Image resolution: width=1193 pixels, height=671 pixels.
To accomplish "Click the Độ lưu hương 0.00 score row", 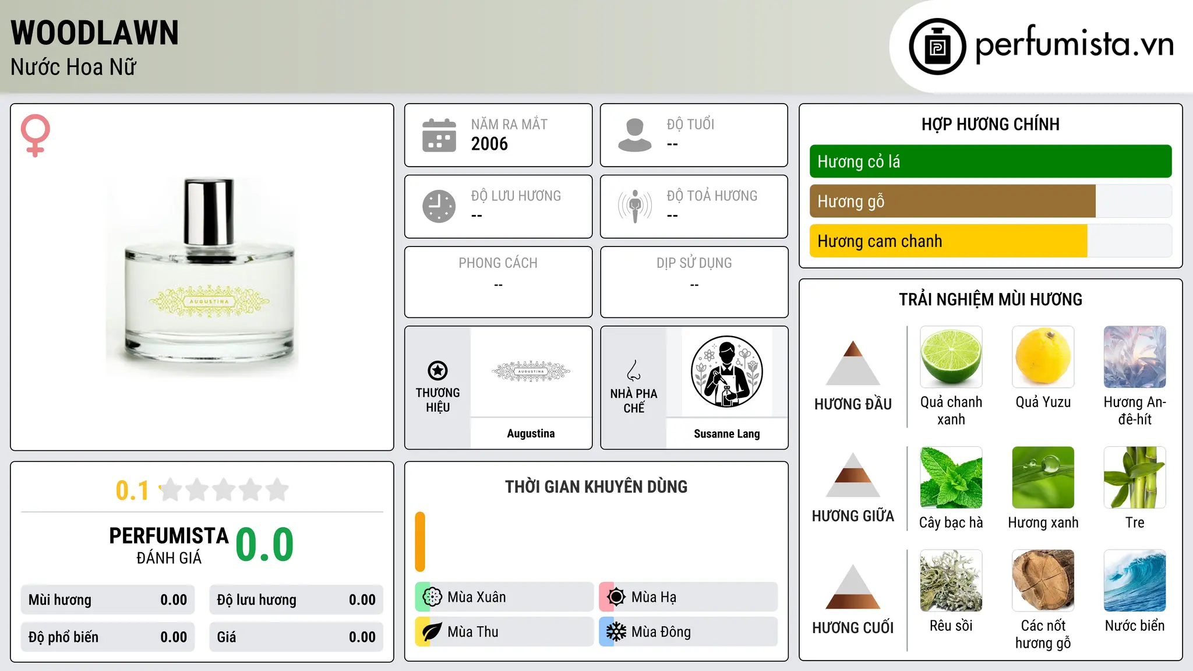I will tap(297, 600).
